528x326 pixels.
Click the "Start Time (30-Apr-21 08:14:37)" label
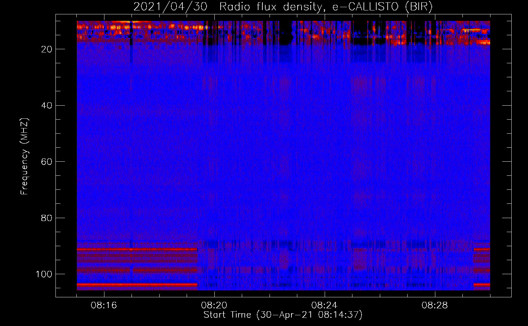tap(283, 315)
